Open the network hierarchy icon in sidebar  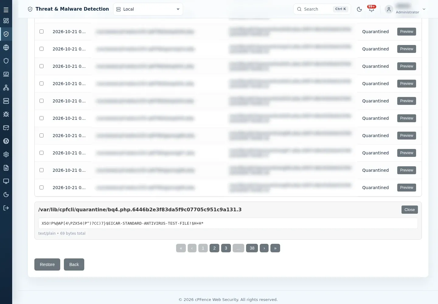coord(6,88)
